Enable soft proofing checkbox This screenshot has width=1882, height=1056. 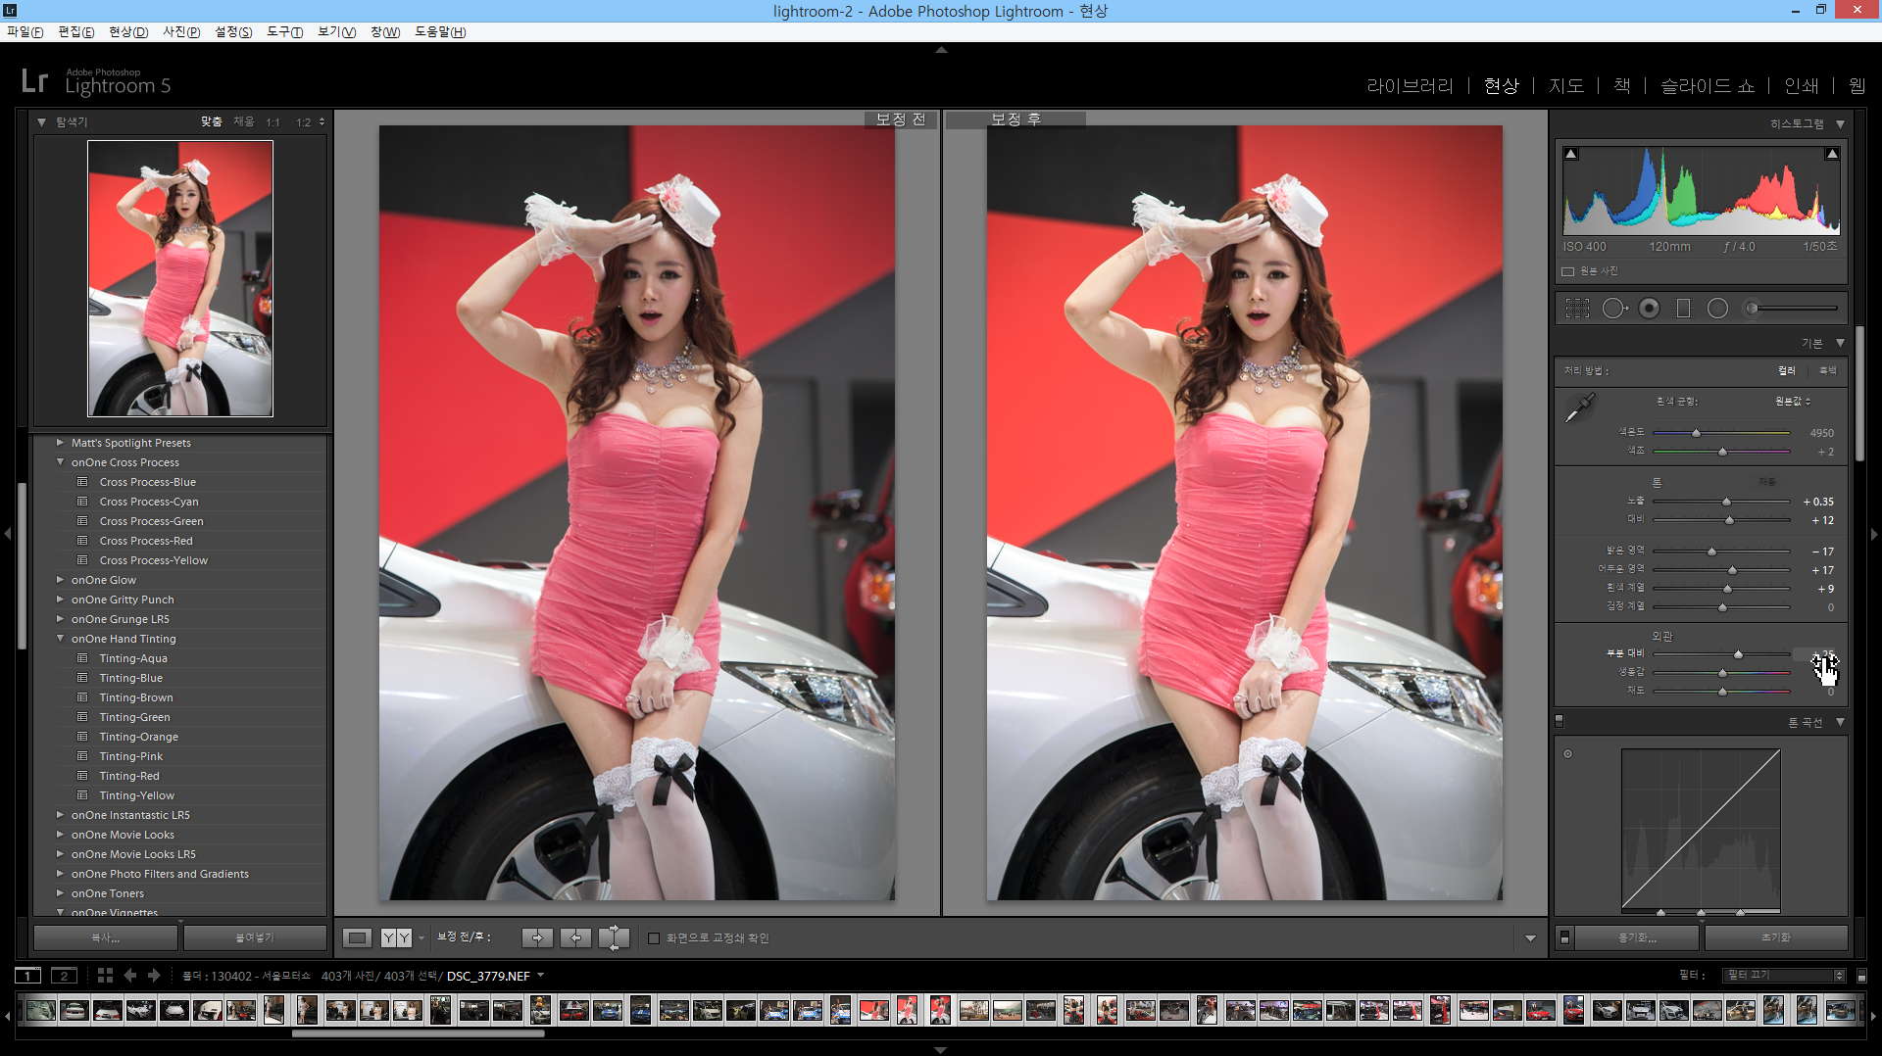click(654, 938)
